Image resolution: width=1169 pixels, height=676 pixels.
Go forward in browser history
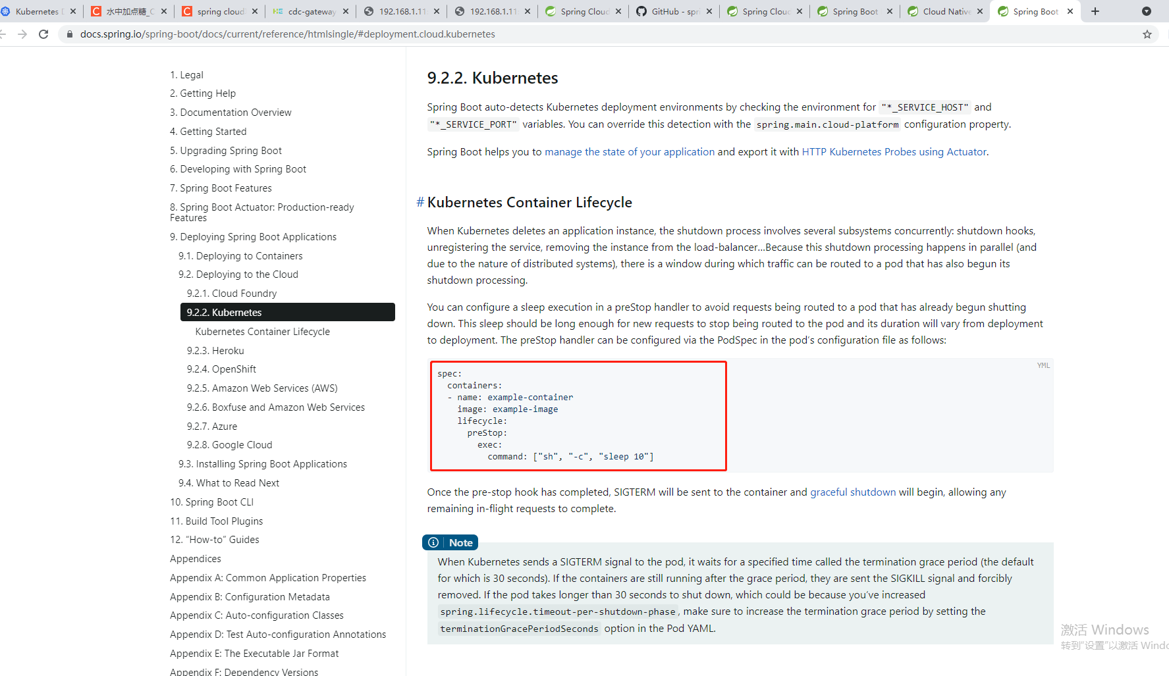point(22,34)
